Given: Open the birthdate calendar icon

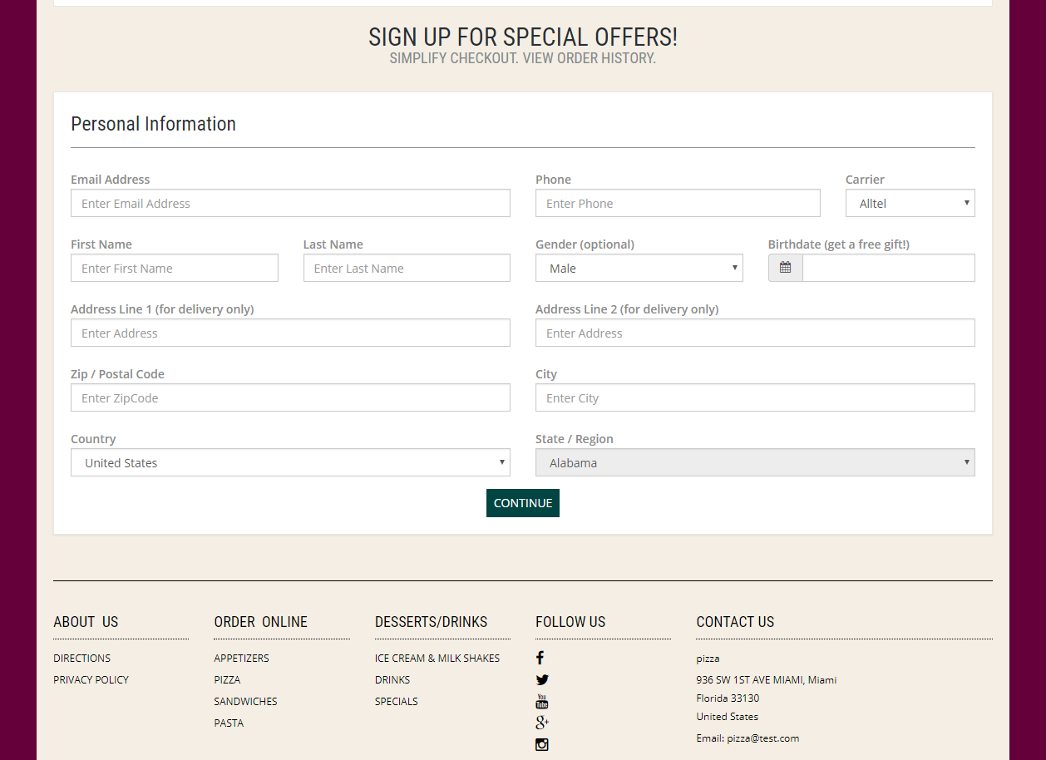Looking at the screenshot, I should [786, 268].
